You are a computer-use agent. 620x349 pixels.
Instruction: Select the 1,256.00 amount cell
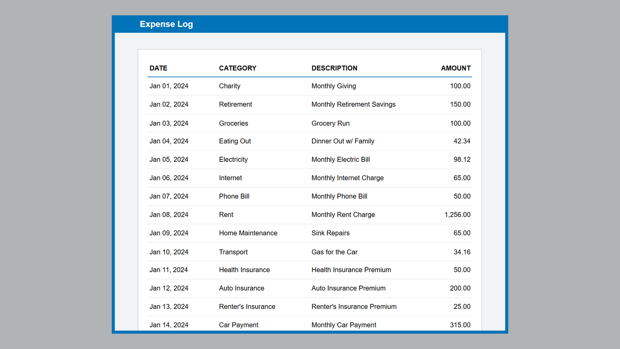click(x=457, y=215)
